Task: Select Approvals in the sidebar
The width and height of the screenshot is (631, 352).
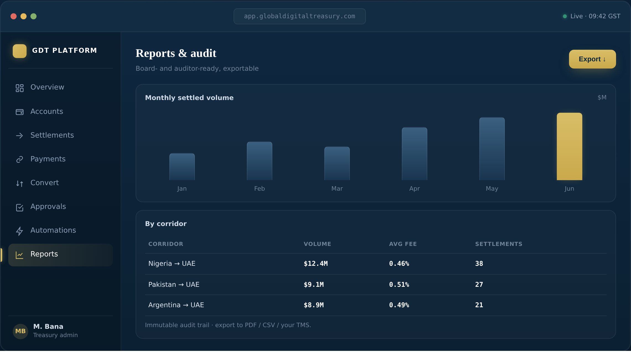Action: (x=61, y=207)
